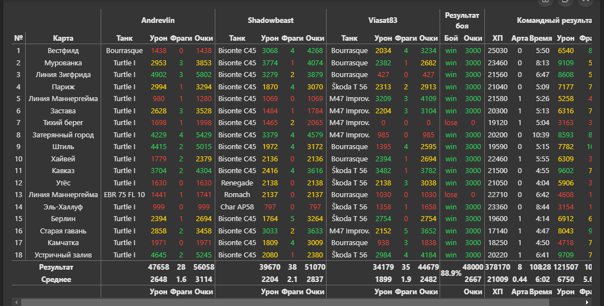Click the download icon above the table
The width and height of the screenshot is (604, 306).
pos(546,2)
